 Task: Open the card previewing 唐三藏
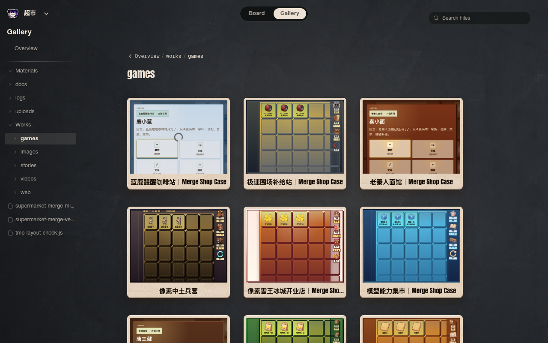coord(179,329)
